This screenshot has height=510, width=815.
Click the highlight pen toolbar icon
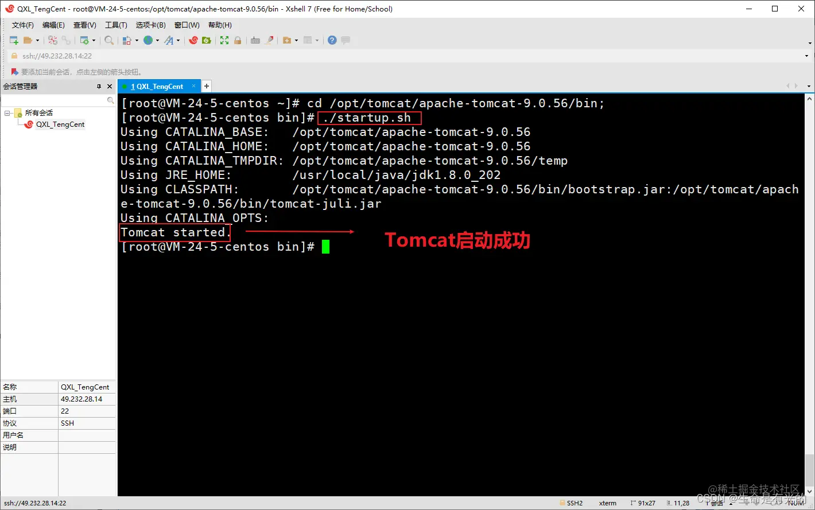coord(269,40)
